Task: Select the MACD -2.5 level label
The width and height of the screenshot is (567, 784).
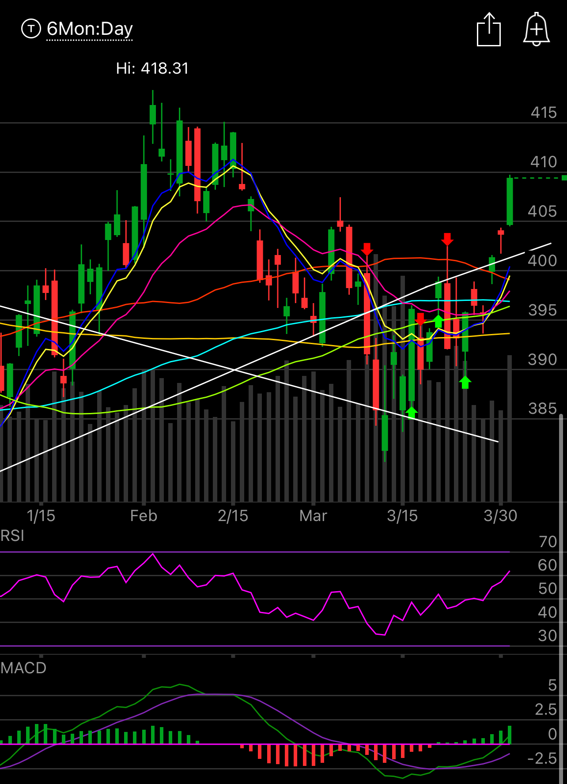Action: (x=542, y=758)
